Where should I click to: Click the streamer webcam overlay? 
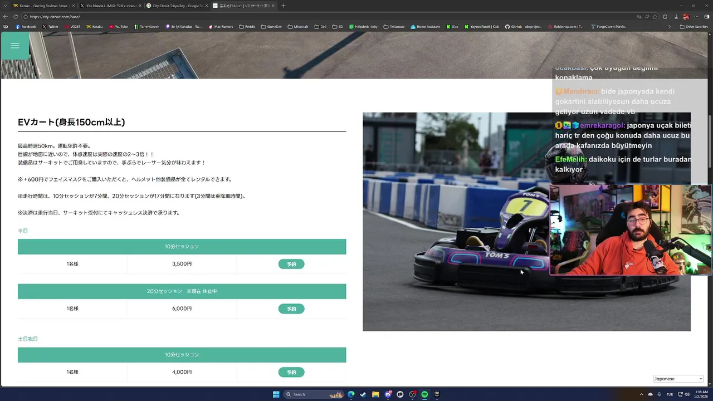point(631,230)
